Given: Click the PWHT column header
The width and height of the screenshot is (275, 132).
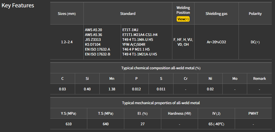Looking at the screenshot, I should (253, 113).
